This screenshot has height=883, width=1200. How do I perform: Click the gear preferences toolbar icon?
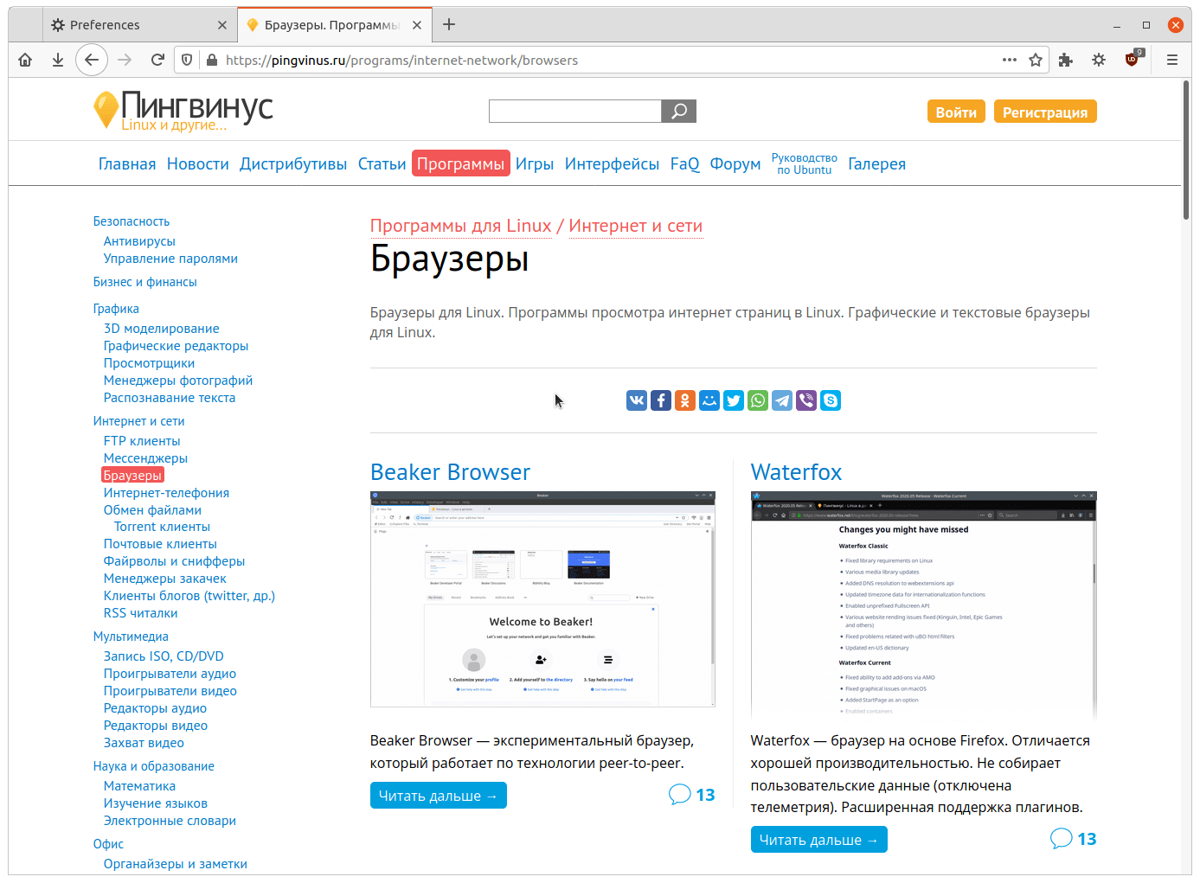point(1099,60)
